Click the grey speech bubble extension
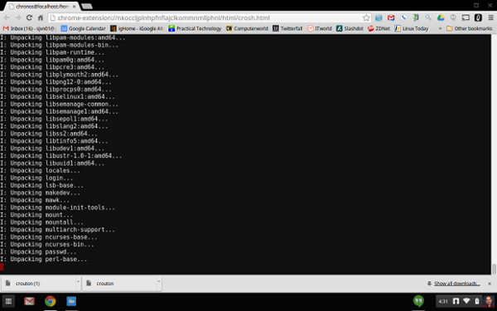The image size is (497, 311). 453,17
